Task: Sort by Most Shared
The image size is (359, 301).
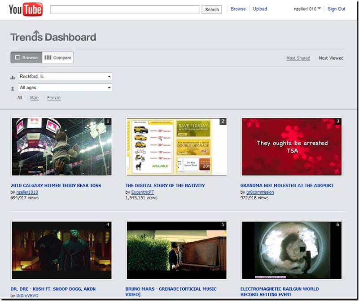Action: [298, 58]
